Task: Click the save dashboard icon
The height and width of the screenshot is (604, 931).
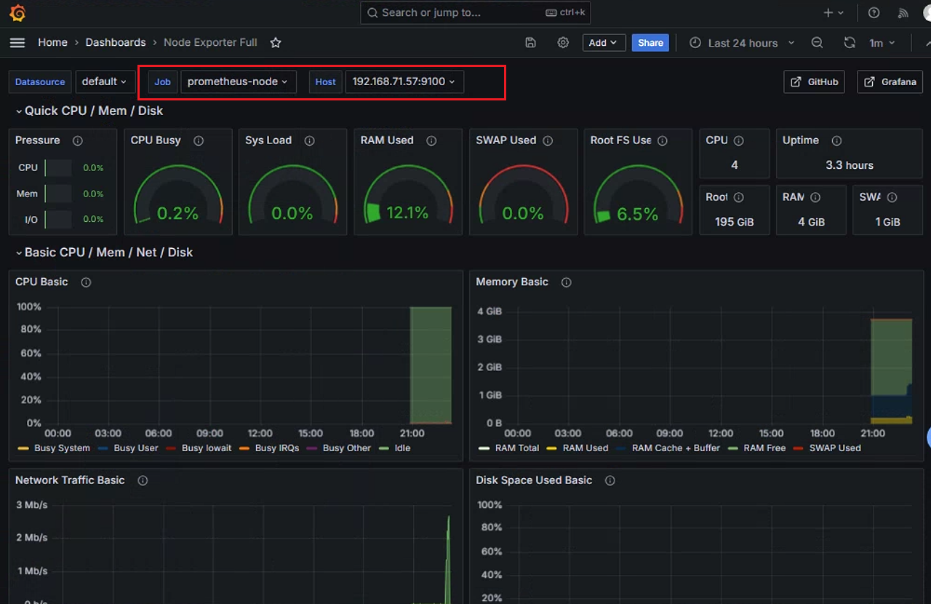Action: pos(531,43)
